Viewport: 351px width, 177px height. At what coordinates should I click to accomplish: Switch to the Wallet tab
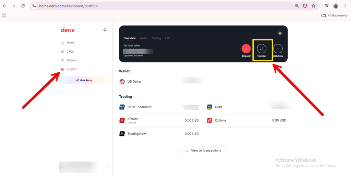[x=144, y=38]
